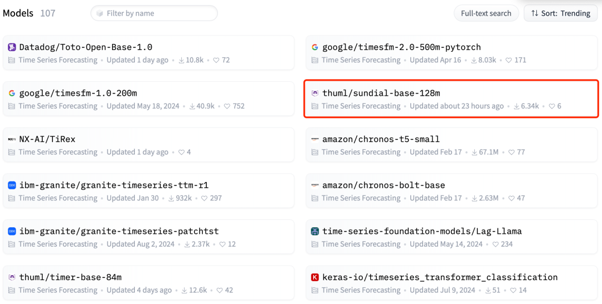Click the IBM logo beside granite-timeseries-ttm-r1

pyautogui.click(x=12, y=185)
